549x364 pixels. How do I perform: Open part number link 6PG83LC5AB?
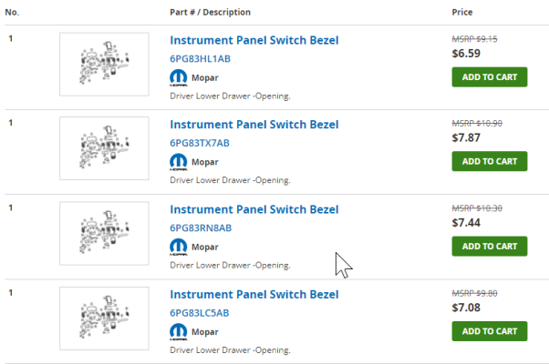(x=200, y=313)
